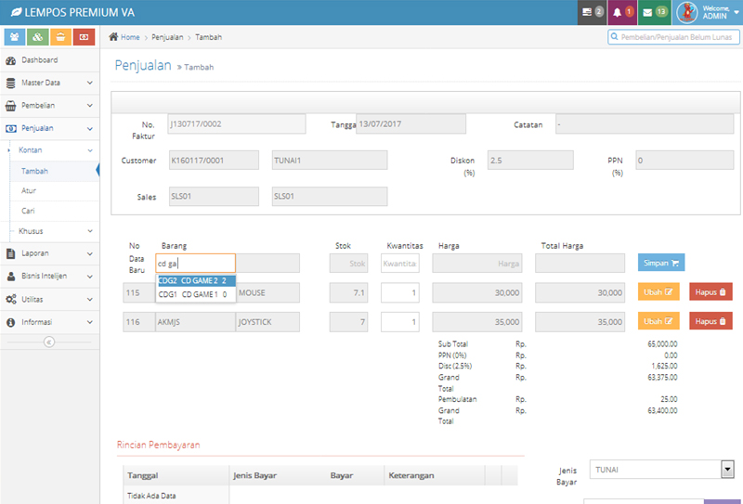Screen dimensions: 743x504
Task: Expand the Bisnis Intelijen menu chevron
Action: 90,277
